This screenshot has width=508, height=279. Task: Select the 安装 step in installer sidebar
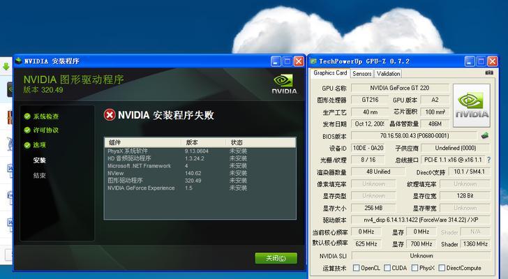tap(40, 160)
